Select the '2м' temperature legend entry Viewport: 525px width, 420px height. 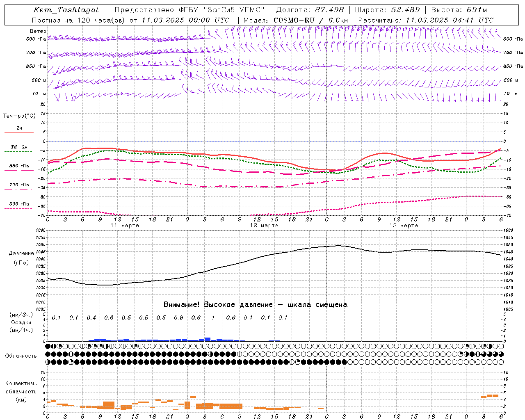[19, 128]
